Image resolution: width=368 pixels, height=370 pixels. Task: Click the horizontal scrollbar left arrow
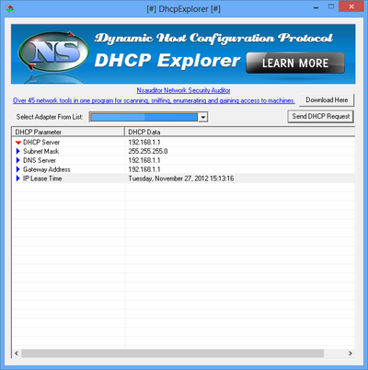point(17,353)
